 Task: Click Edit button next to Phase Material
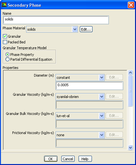[86, 29]
